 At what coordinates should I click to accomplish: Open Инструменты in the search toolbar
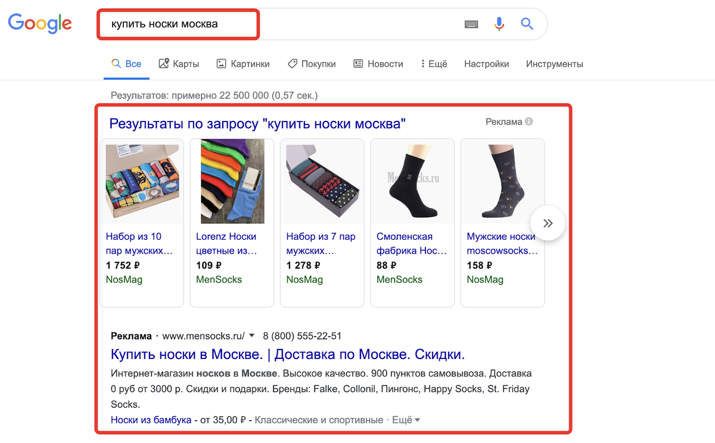coord(555,64)
